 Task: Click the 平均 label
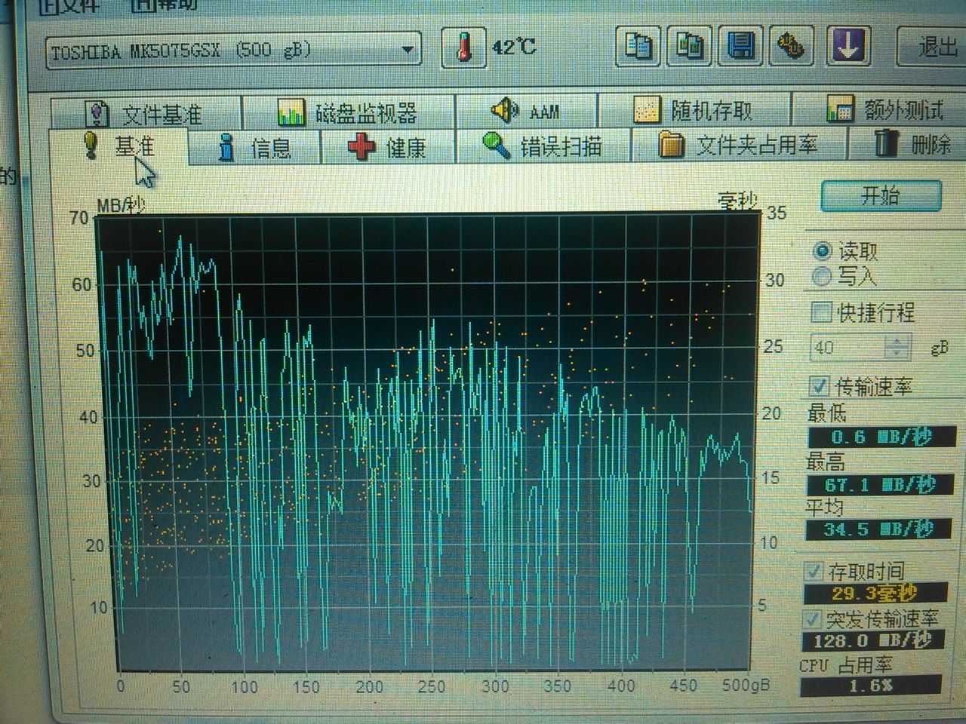pos(824,507)
